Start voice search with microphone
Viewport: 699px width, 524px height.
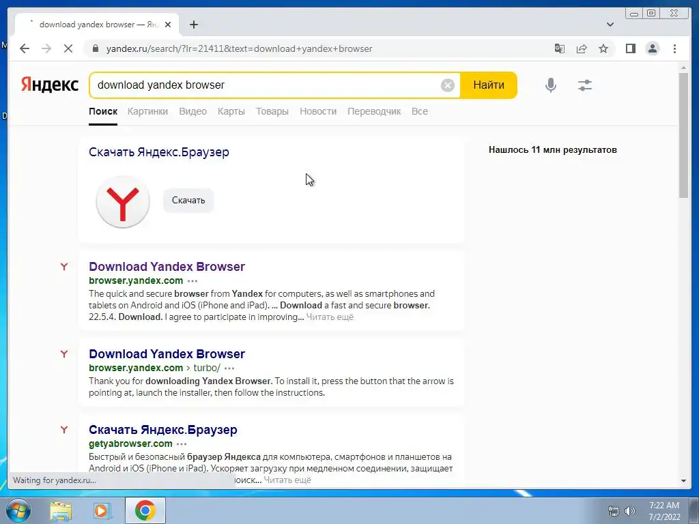pos(551,85)
